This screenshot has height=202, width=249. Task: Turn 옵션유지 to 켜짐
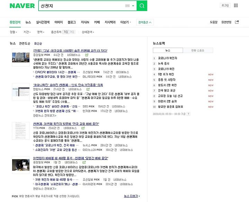tap(72, 32)
